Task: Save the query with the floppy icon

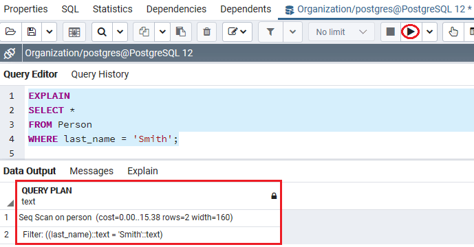Action: [x=32, y=32]
